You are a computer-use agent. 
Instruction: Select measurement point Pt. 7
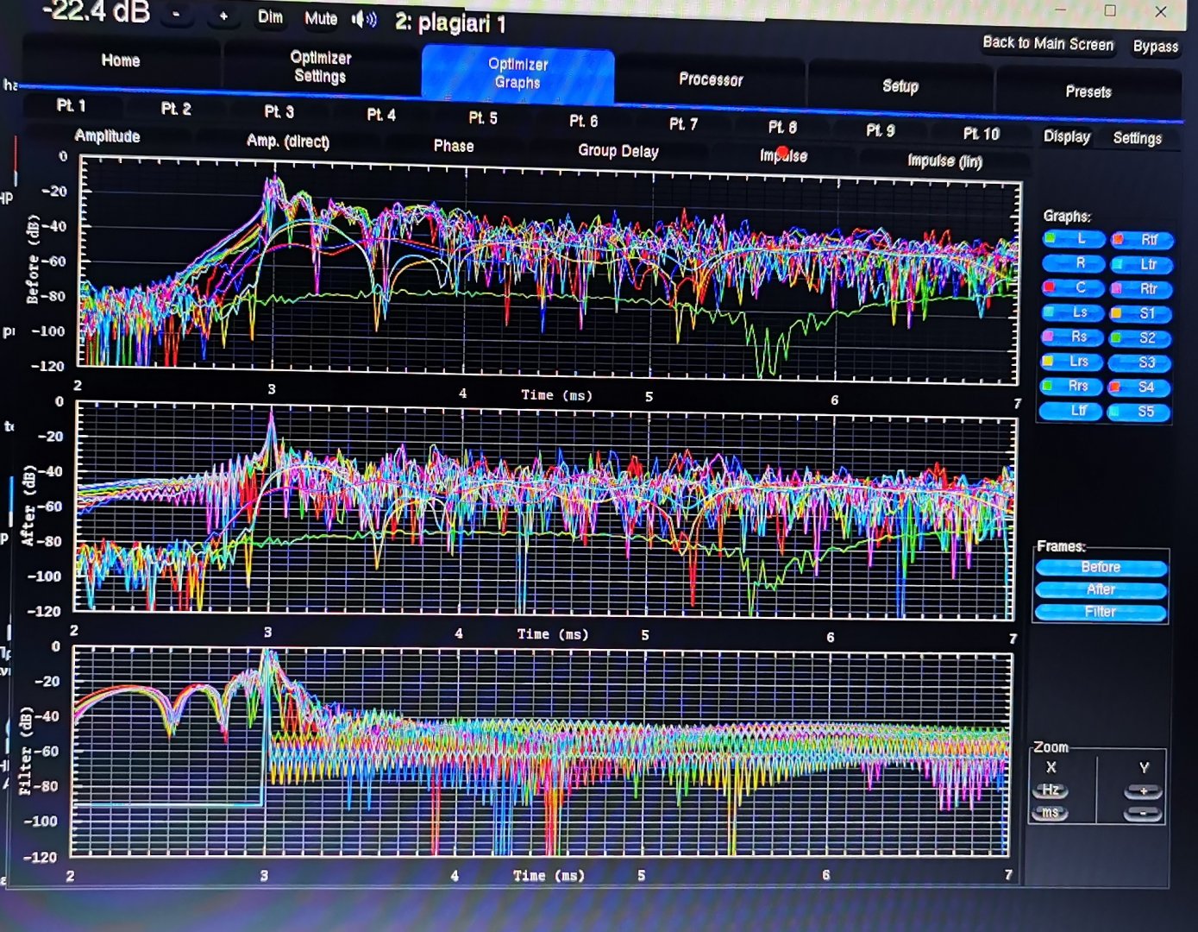click(x=683, y=124)
